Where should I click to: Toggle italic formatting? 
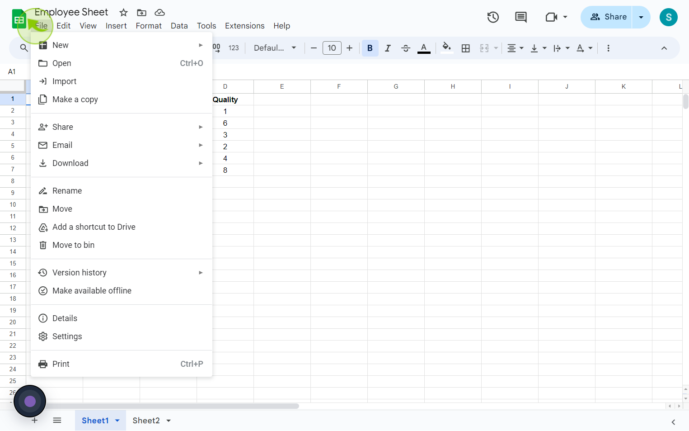pyautogui.click(x=388, y=48)
